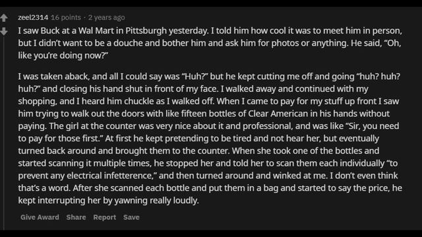
Task: Click the phrase 'like you're doing now?'
Action: pyautogui.click(x=63, y=55)
